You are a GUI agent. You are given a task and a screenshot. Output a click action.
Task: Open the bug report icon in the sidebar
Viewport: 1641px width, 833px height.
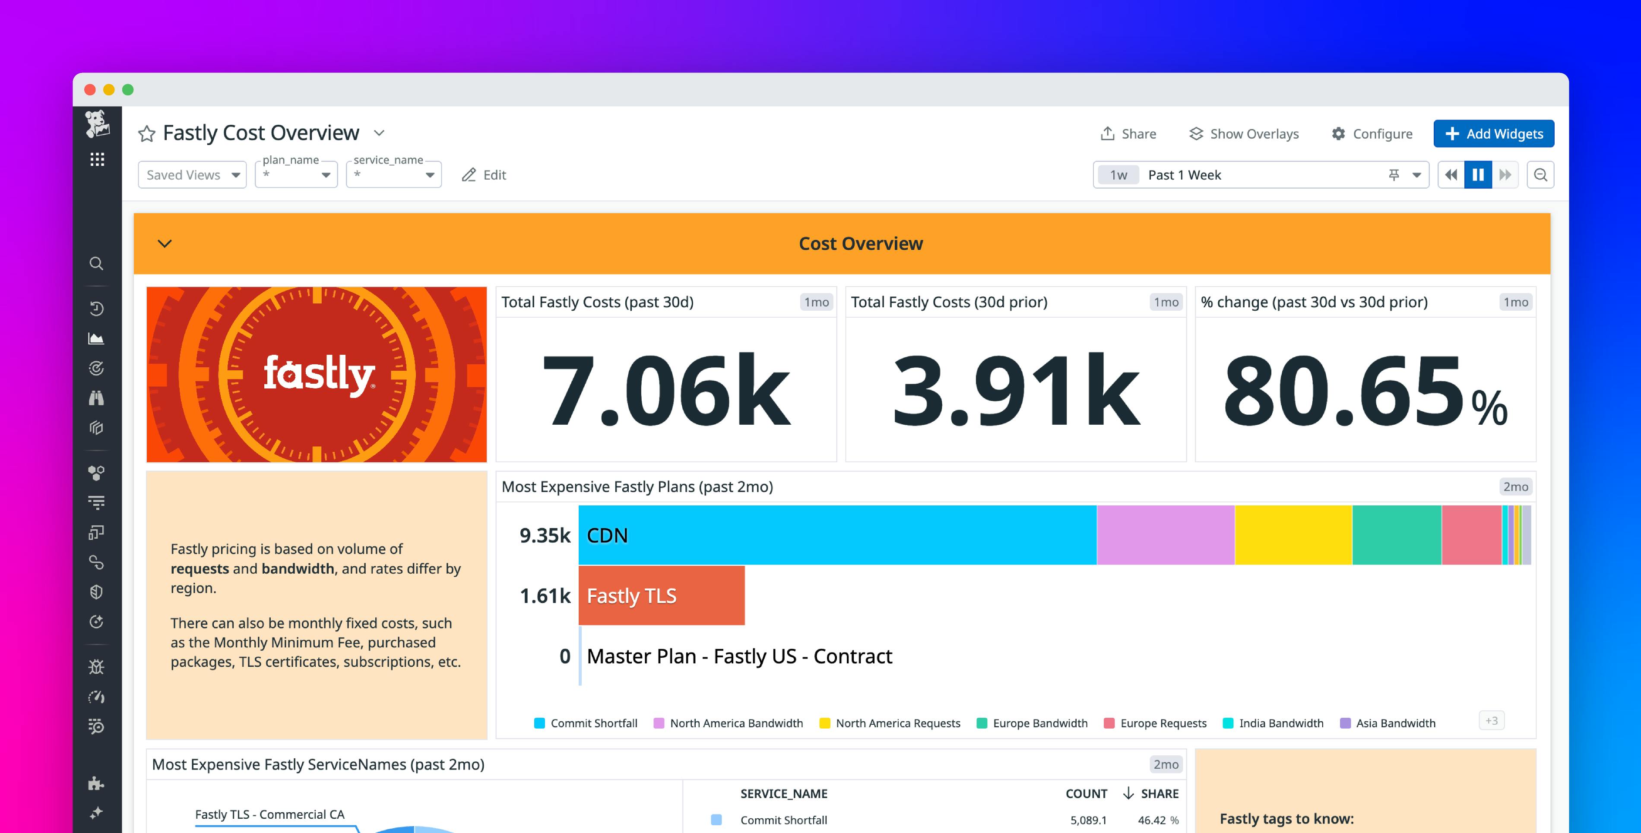click(97, 667)
